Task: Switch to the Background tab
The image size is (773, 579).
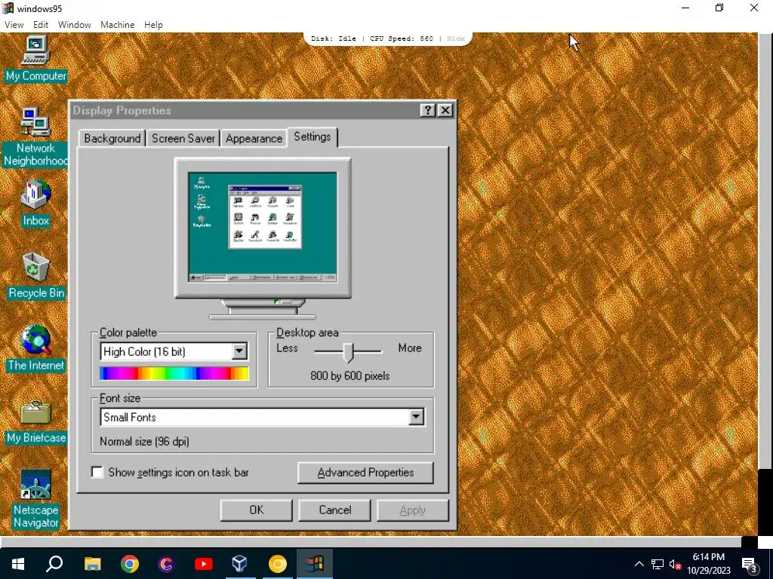Action: point(112,139)
